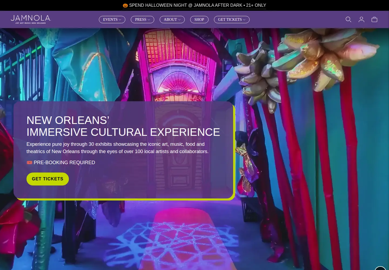Open the SHOP nav item
389x270 pixels.
(199, 19)
